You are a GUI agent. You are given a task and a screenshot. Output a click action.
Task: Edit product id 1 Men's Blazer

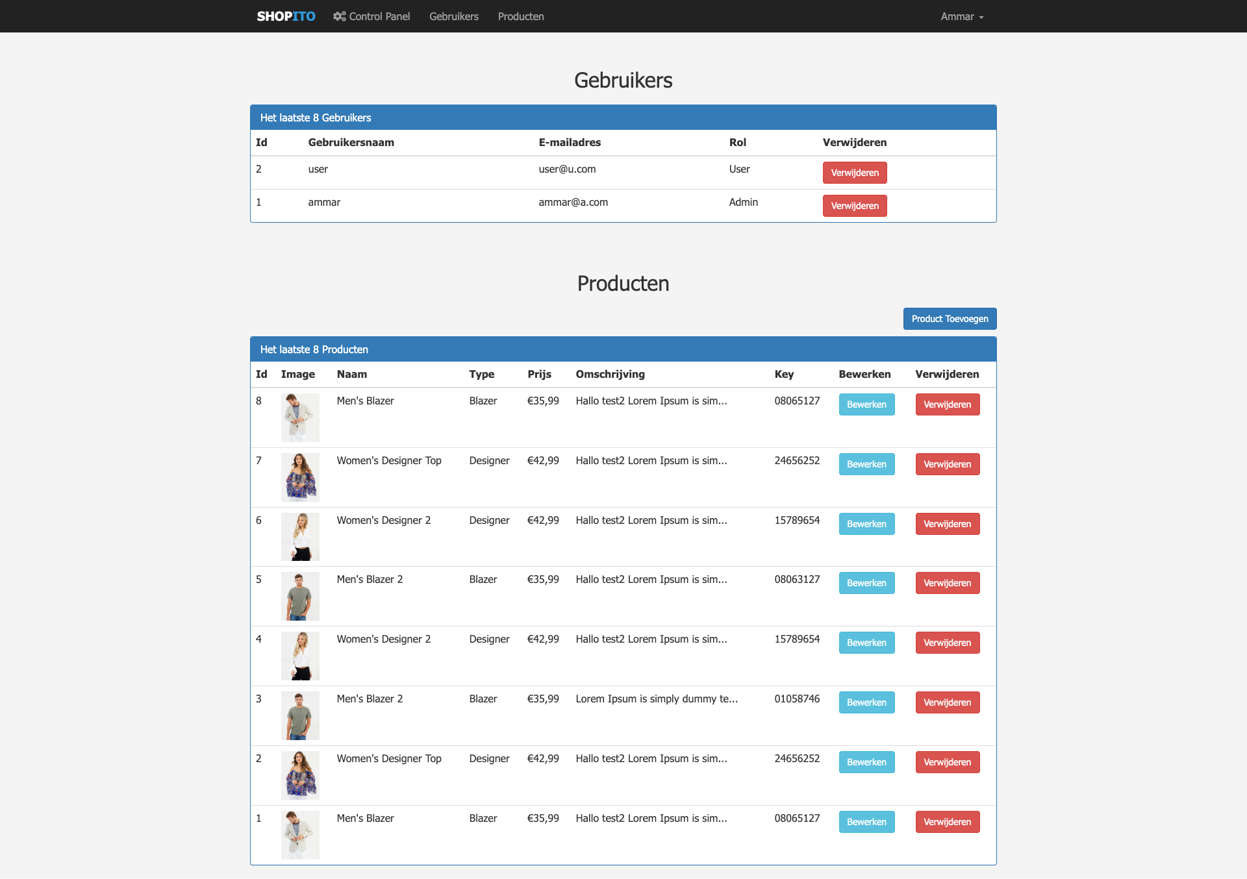(866, 822)
